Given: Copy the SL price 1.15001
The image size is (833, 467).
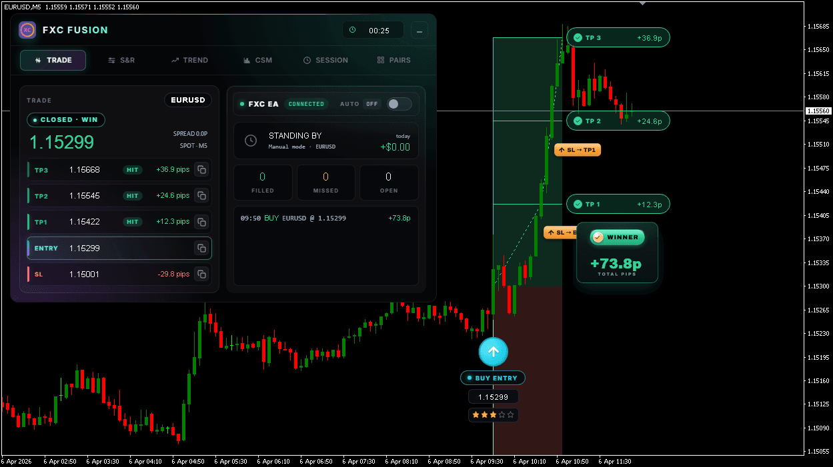Looking at the screenshot, I should (x=201, y=274).
